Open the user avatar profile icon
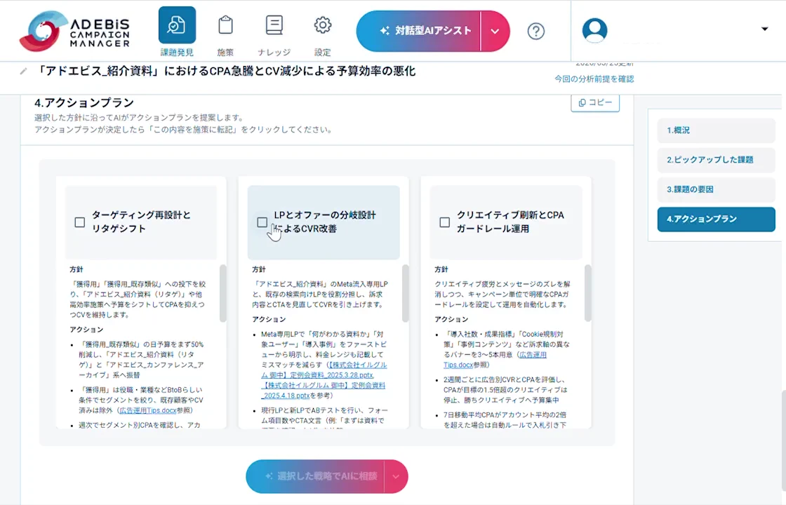 tap(594, 30)
